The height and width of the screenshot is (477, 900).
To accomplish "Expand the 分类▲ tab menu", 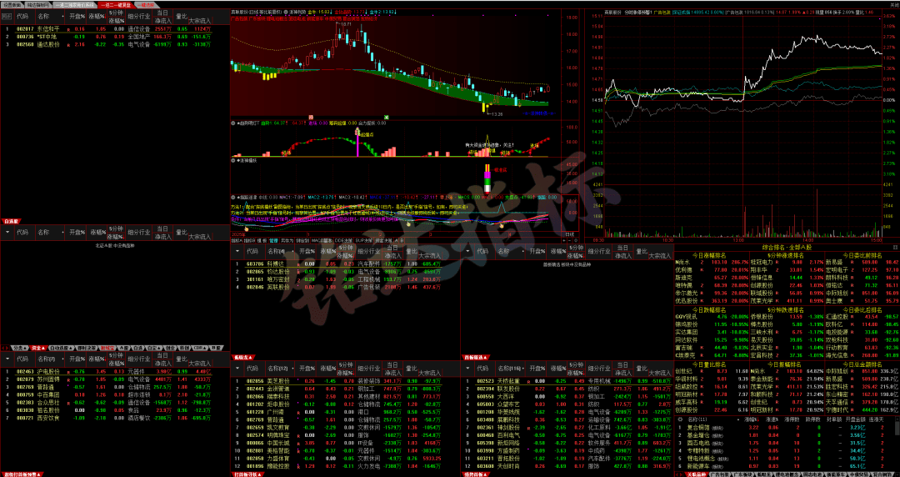I will point(19,348).
